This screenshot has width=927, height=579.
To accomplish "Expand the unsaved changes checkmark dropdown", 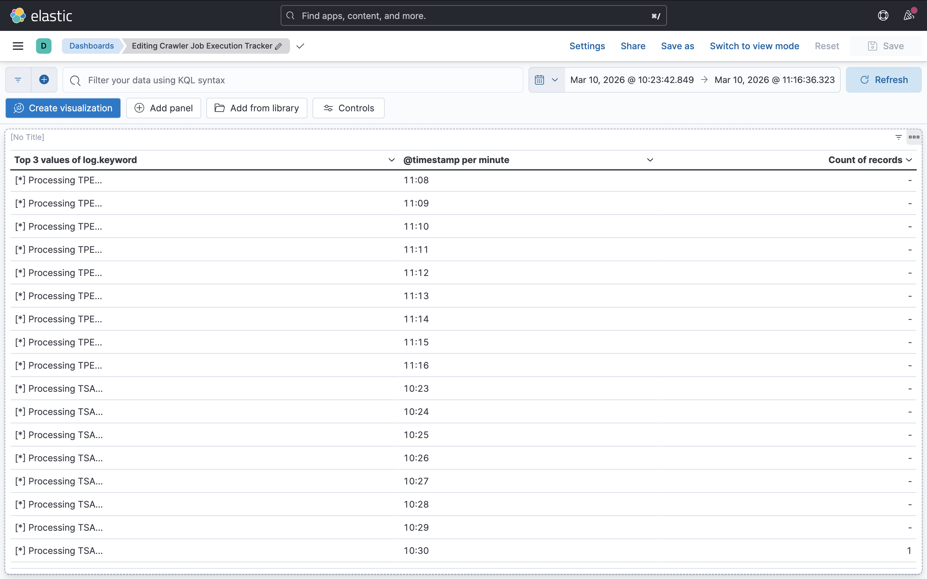I will click(300, 46).
